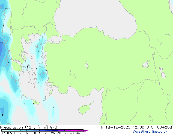This screenshot has height=134, width=173.
Task: Click the 45 legend scale label
Action: click(78, 133)
